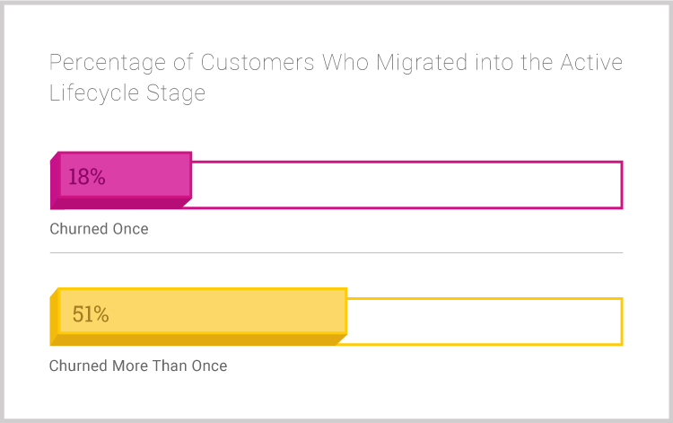The width and height of the screenshot is (673, 423).
Task: Click the right end of yellow bar outline
Action: coord(622,322)
